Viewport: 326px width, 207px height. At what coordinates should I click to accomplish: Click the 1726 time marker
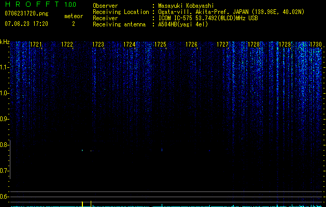pos(191,45)
